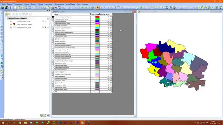This screenshot has height=125, width=223.
Task: Click the new document icon in toolbar
Action: (15, 8)
